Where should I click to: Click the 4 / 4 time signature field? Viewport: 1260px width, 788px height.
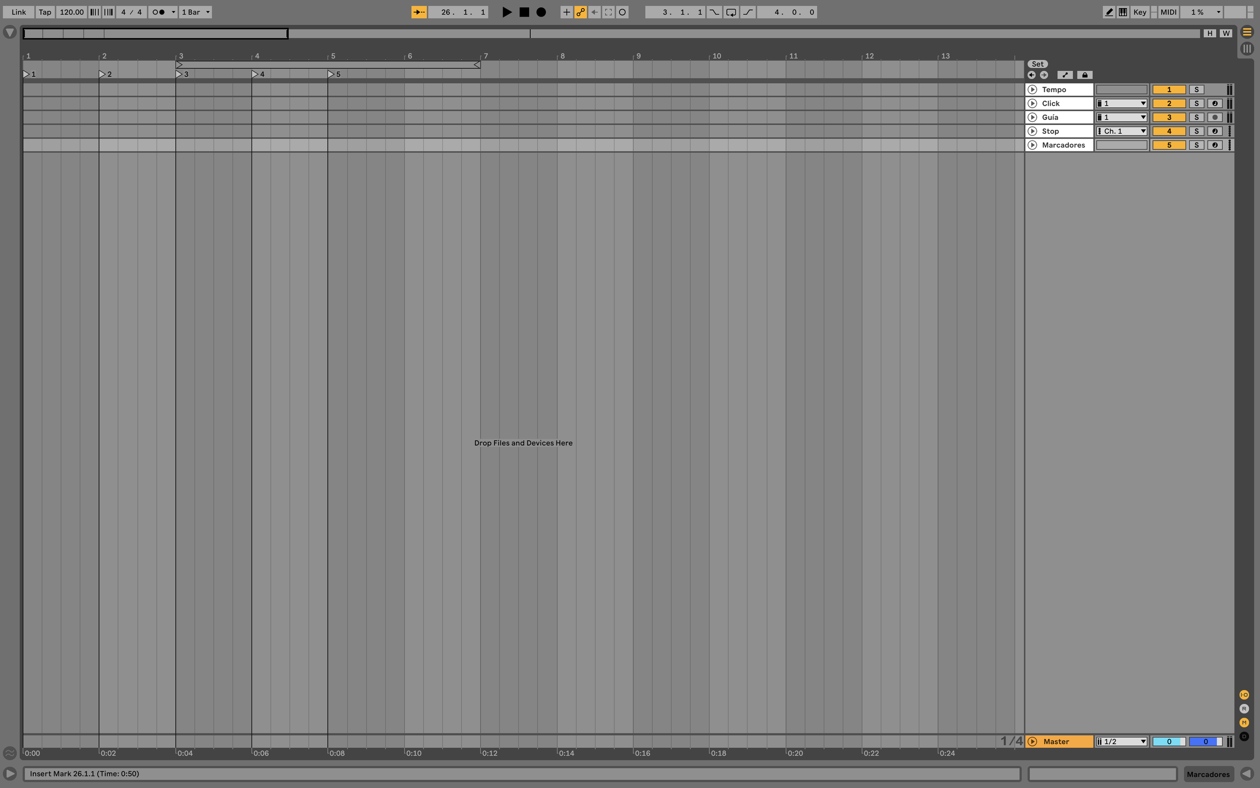(132, 12)
